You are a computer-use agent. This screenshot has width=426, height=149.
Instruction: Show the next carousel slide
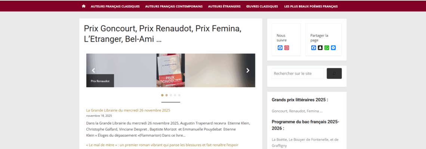pos(248,70)
